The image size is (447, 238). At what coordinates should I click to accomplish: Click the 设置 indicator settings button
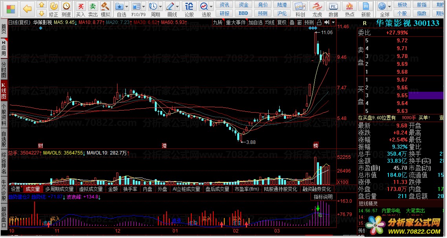tap(16, 189)
